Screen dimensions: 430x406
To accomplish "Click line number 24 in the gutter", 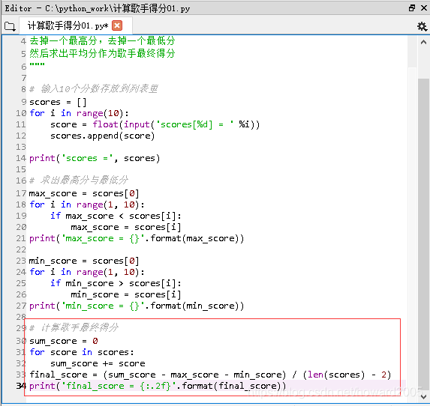I will point(21,272).
